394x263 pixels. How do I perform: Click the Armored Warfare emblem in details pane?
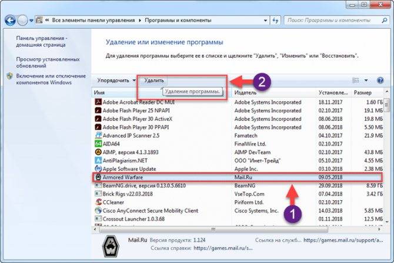point(111,247)
